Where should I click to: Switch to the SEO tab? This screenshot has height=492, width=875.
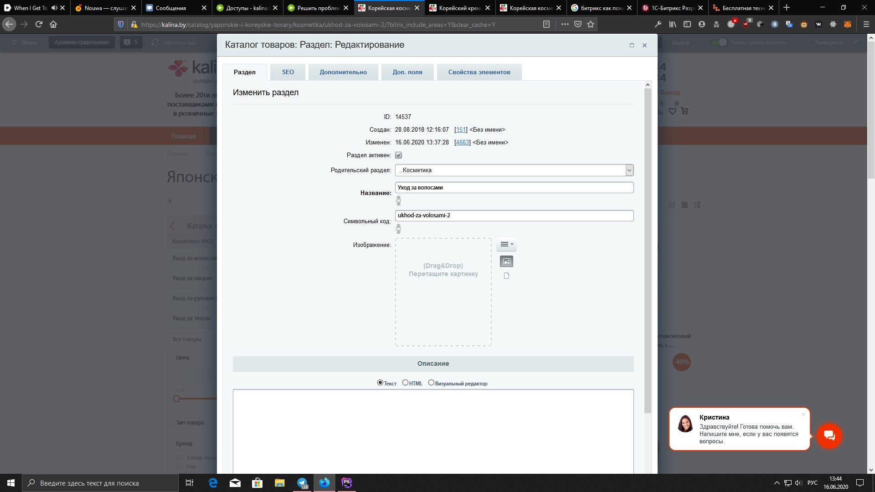point(288,72)
